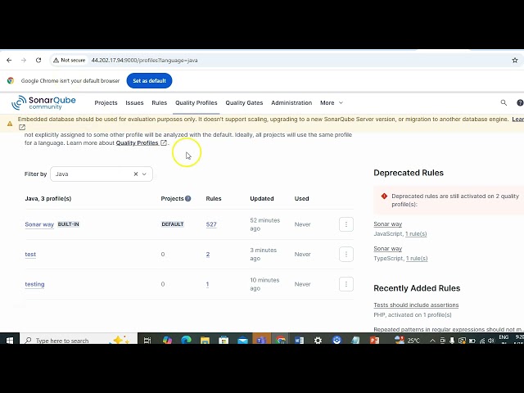The image size is (524, 393).
Task: Reload the page with refresh icon
Action: pos(38,60)
